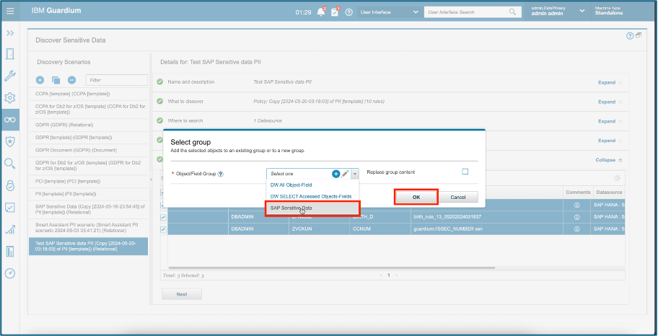Open Discover Sensitive Data panel help
Viewport: 658px width, 336px height.
point(630,36)
